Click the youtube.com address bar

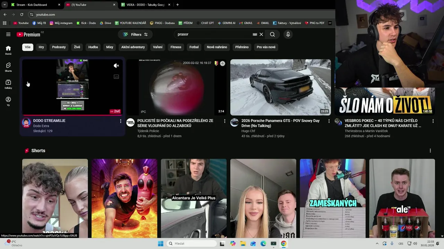pos(180,15)
